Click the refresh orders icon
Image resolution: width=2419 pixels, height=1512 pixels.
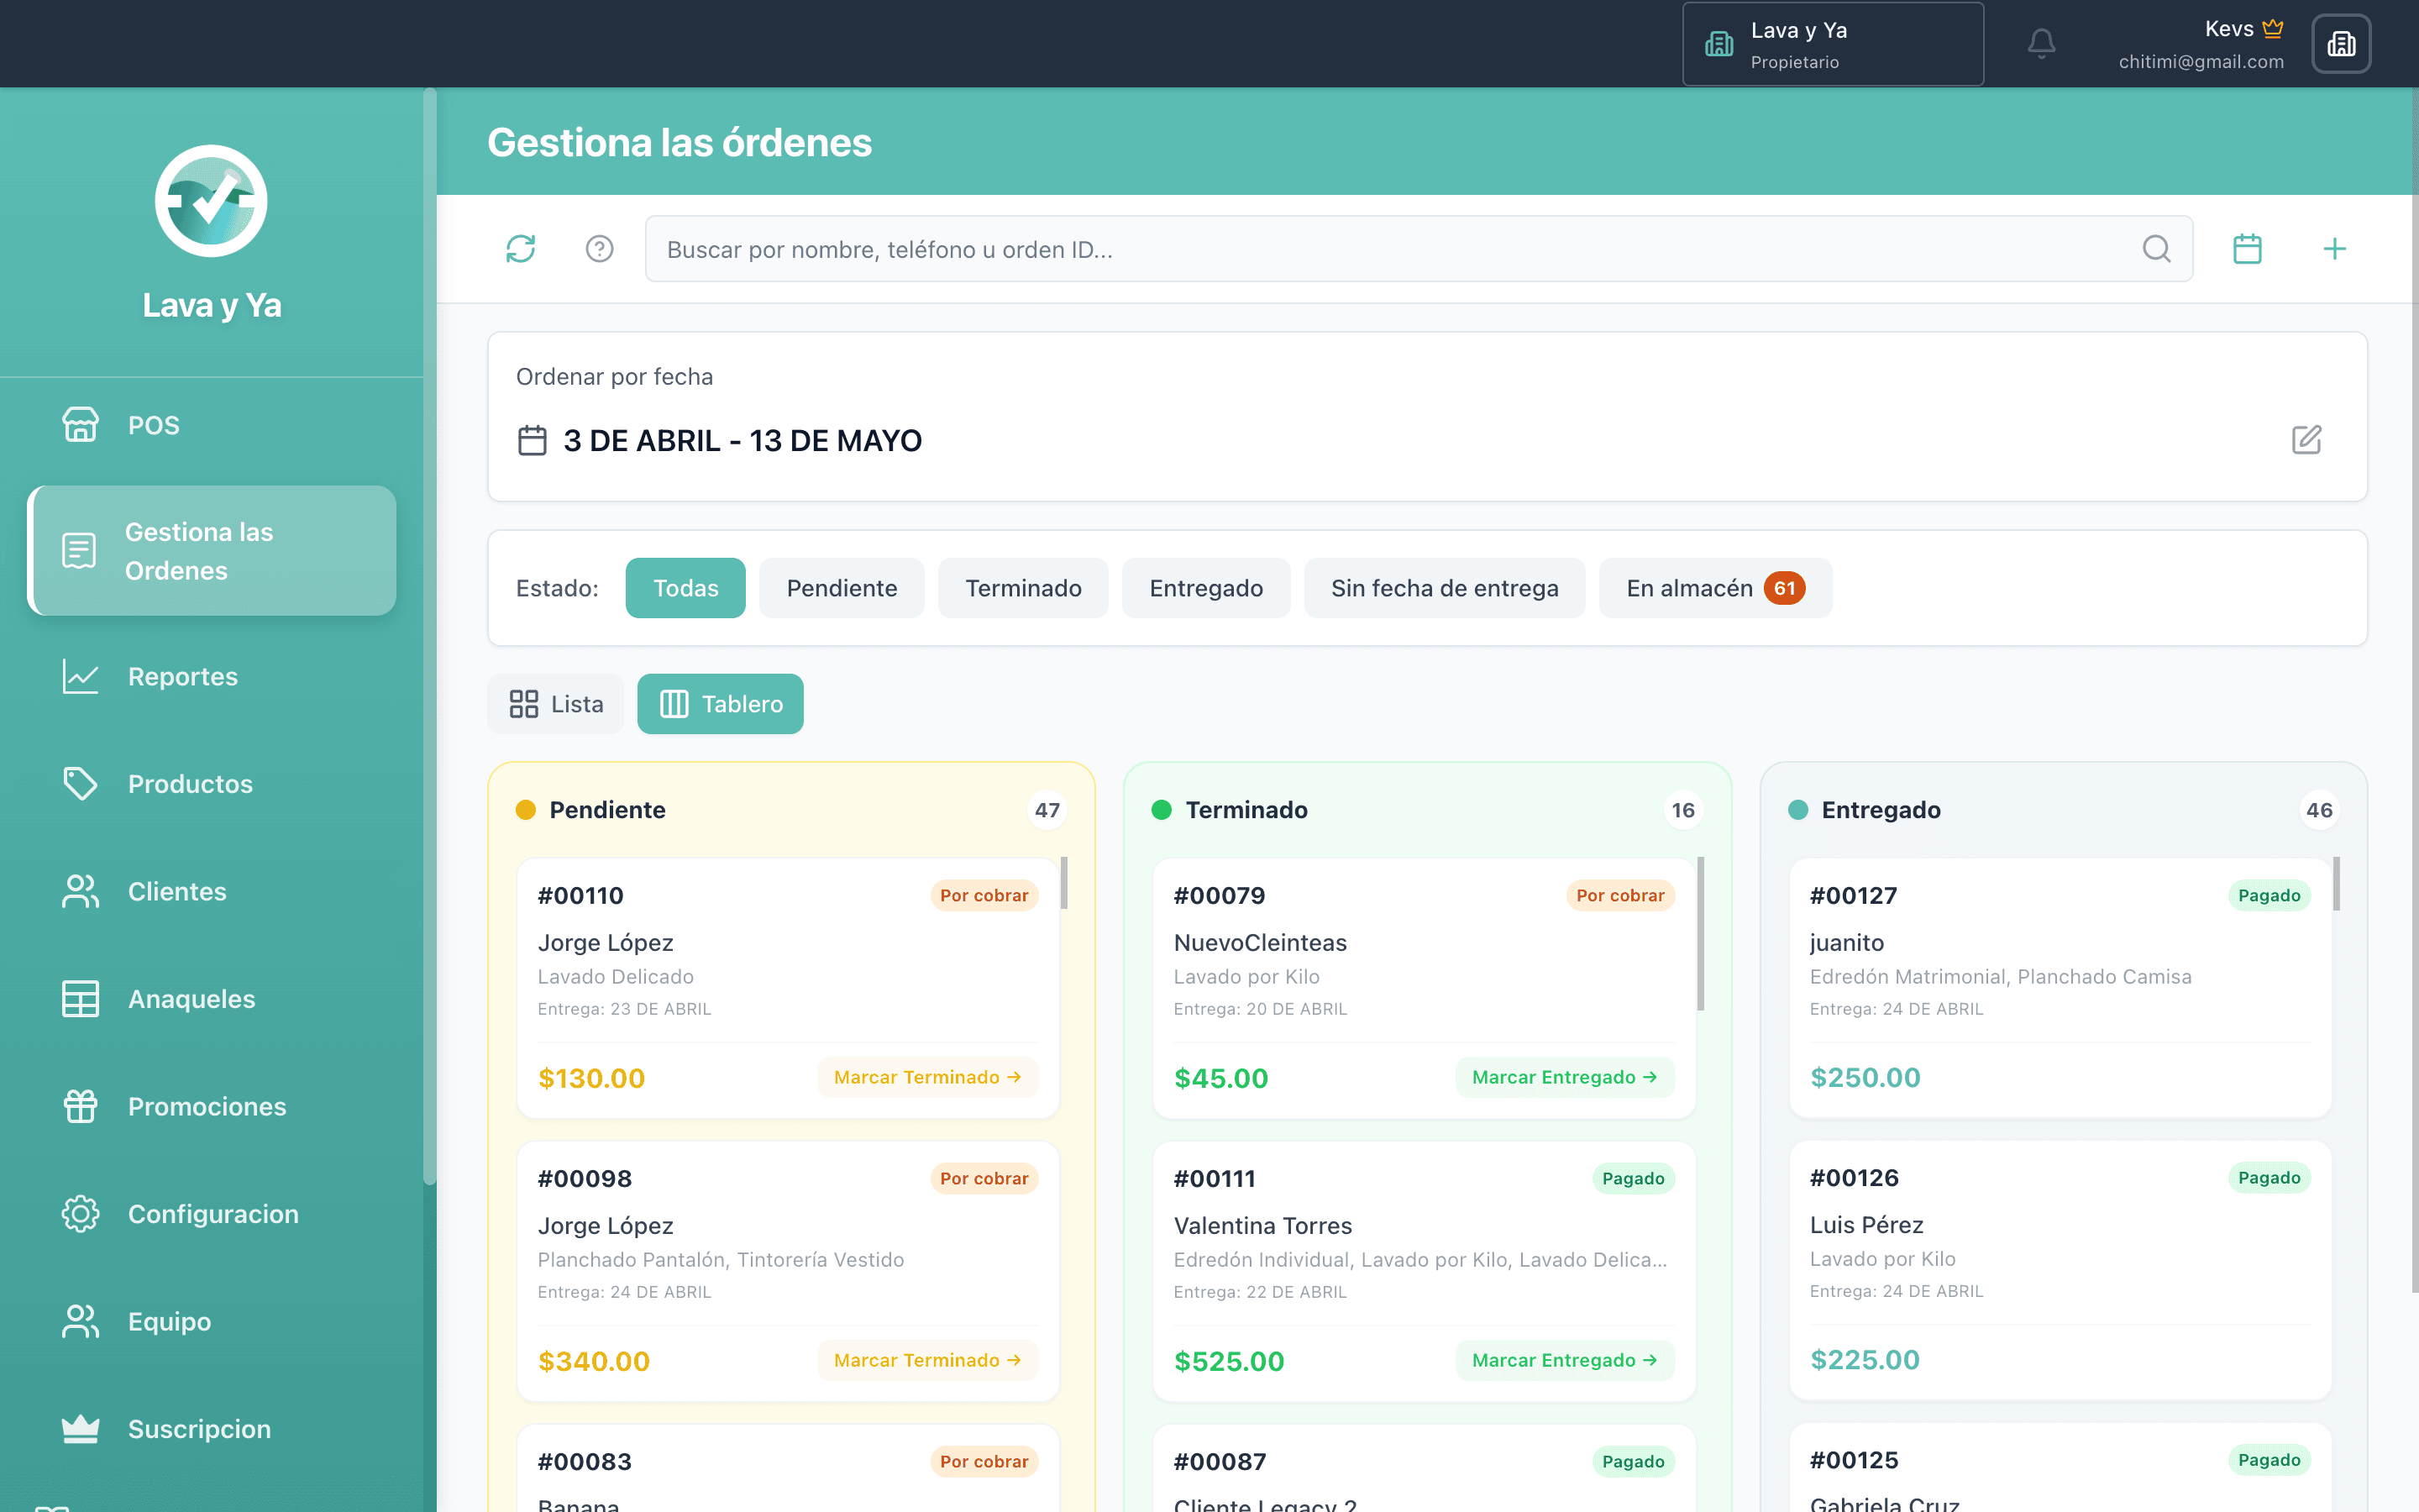521,248
